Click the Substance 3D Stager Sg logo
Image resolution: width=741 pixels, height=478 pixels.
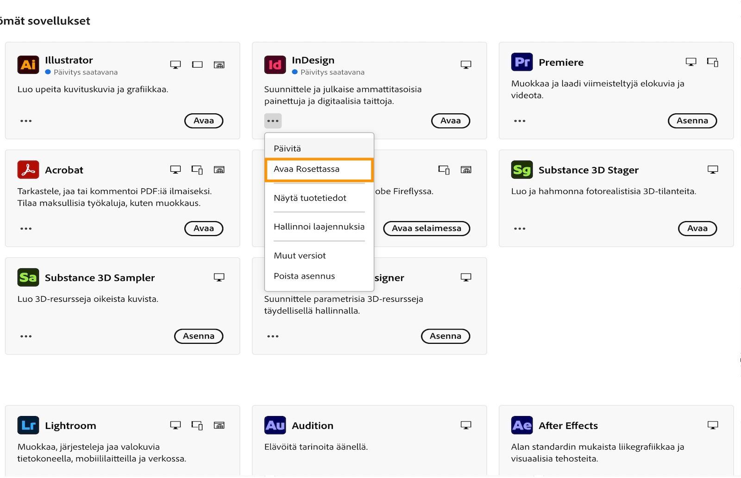click(x=522, y=170)
